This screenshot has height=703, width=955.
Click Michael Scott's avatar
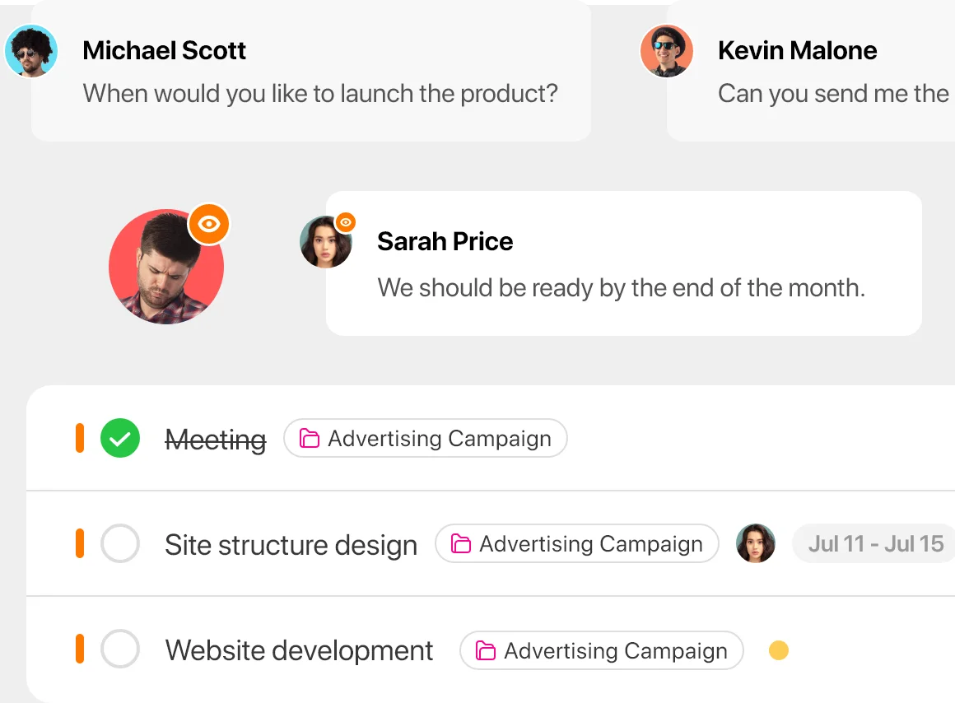pos(31,50)
